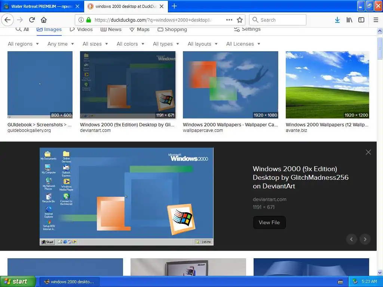Screen dimensions: 383x287
Task: Open the Downloads arrow button
Action: [337, 20]
